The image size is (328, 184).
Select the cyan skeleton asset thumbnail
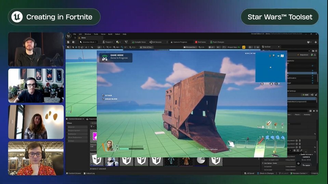click(x=171, y=161)
